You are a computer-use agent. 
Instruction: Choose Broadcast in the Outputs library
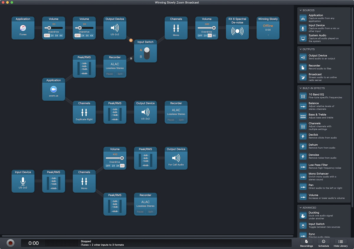(x=324, y=77)
